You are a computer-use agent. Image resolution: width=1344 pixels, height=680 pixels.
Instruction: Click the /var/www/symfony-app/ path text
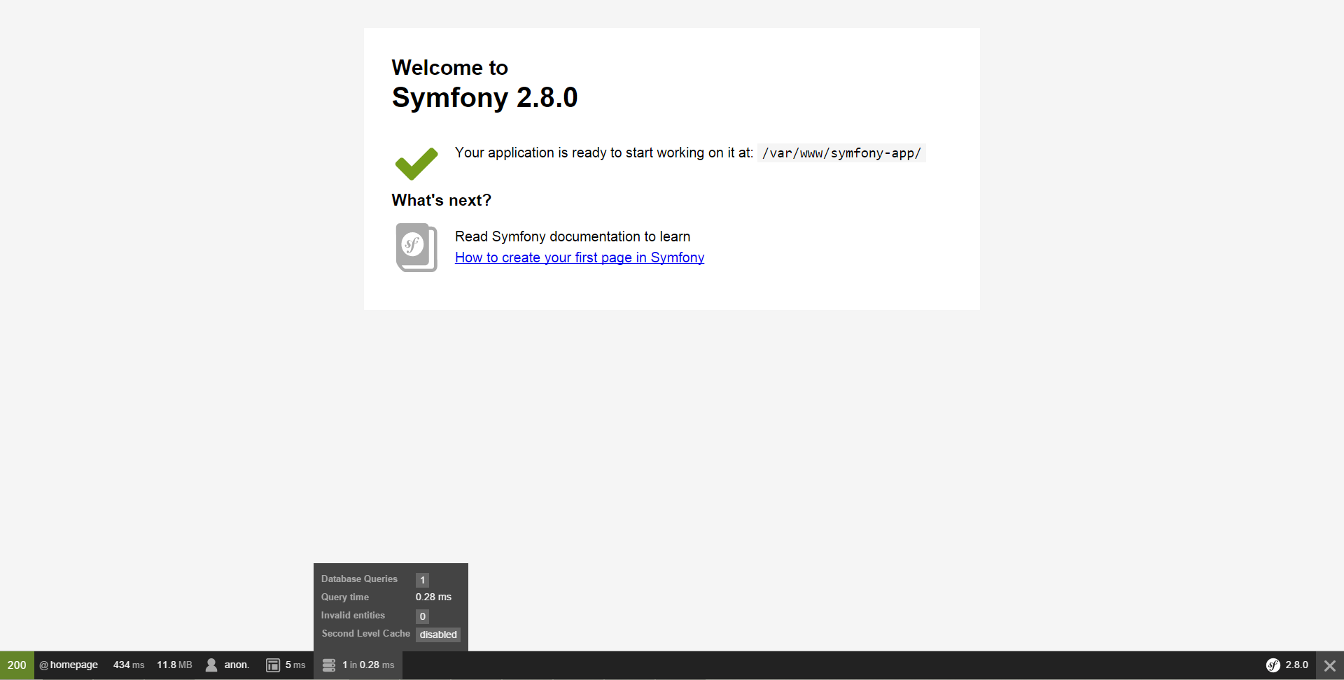[x=841, y=153]
